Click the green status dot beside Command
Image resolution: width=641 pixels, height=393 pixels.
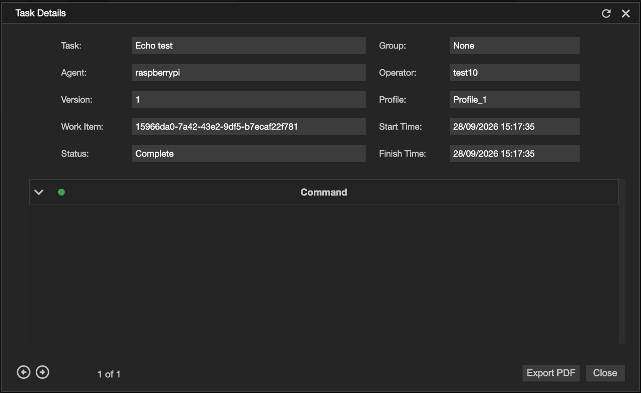point(61,192)
